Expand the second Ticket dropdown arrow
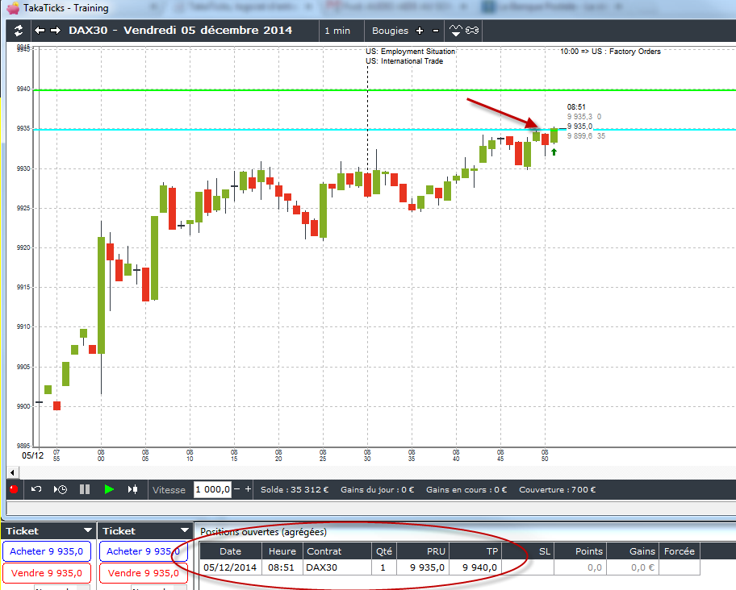736x590 pixels. [185, 530]
